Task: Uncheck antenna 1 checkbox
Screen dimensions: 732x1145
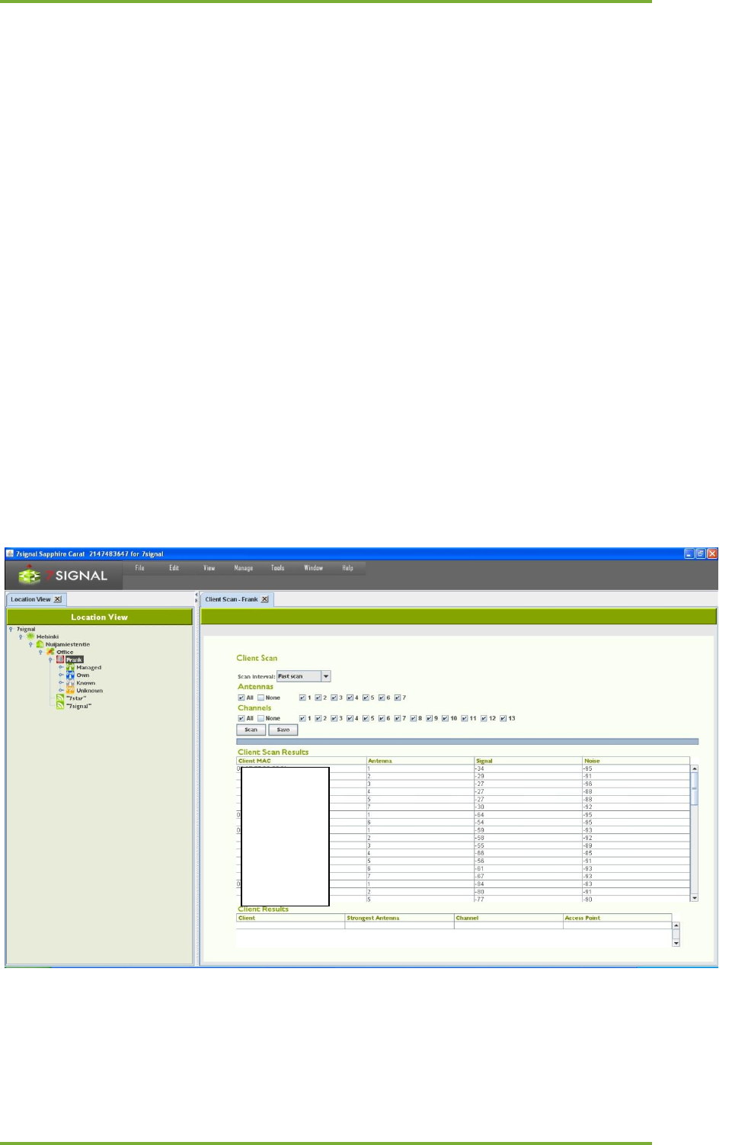Action: click(302, 698)
